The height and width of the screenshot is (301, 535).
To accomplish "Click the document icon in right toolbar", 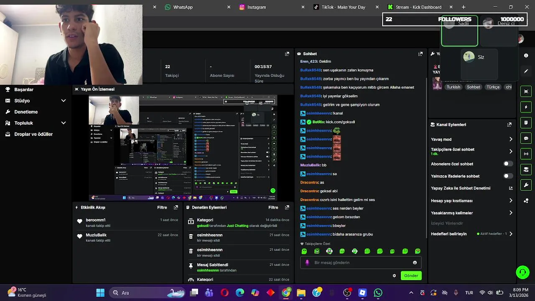I will [526, 122].
